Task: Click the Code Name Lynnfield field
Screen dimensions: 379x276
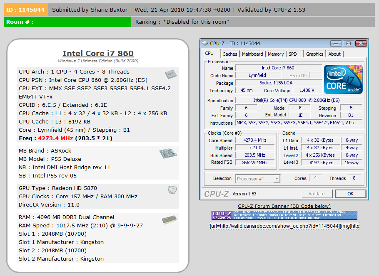Action: (257, 75)
